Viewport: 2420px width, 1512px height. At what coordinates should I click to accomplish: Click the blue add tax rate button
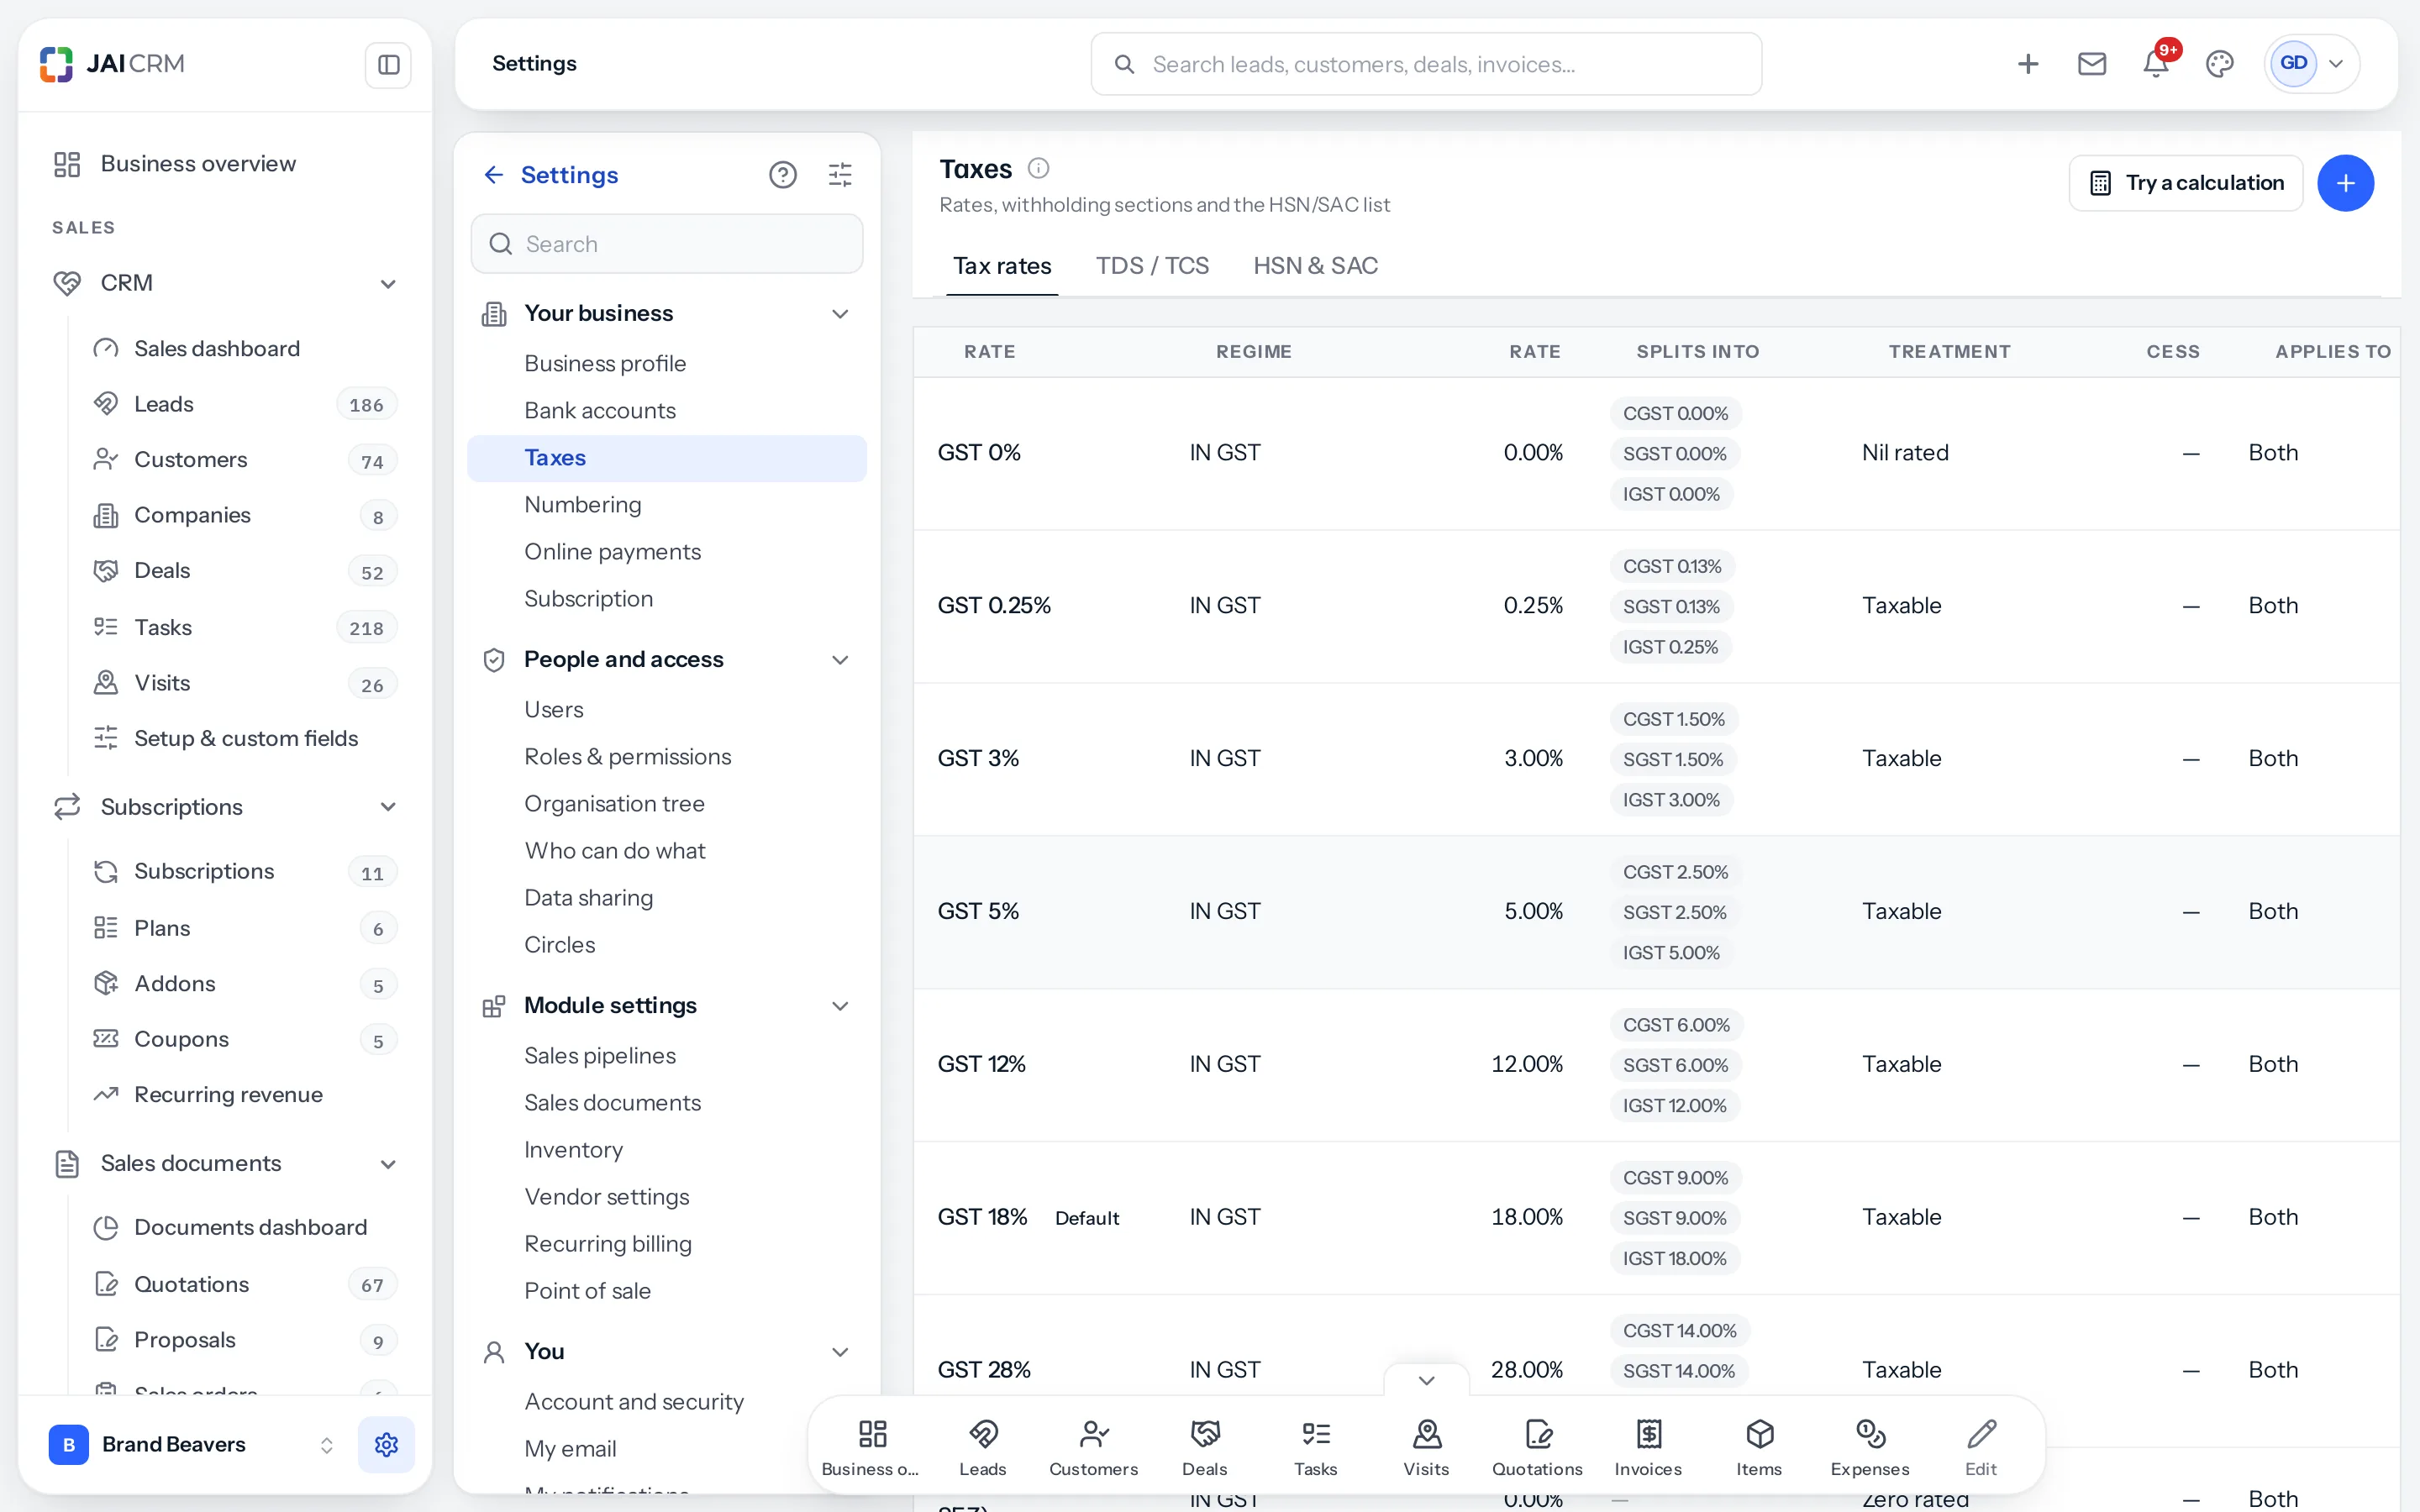(x=2345, y=183)
